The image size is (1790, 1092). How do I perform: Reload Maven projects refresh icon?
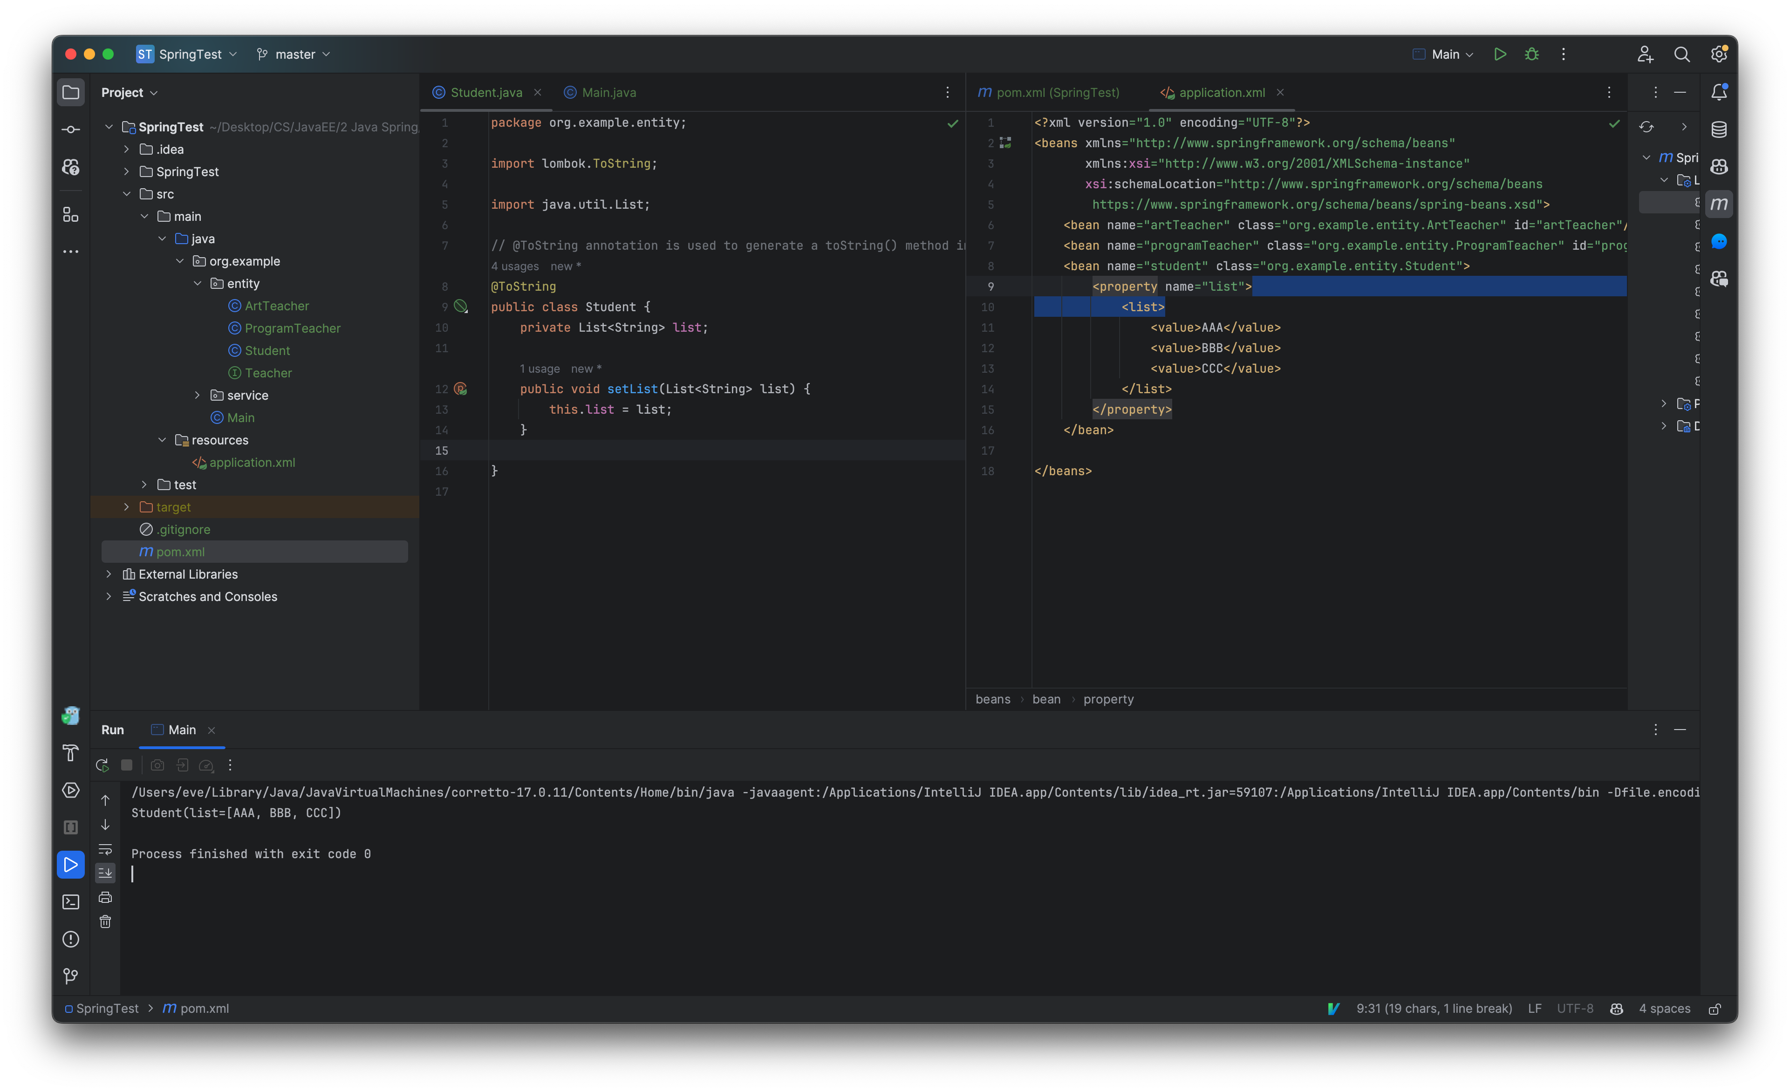tap(1646, 127)
